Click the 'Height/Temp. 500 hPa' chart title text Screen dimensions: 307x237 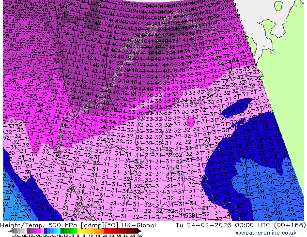(x=39, y=225)
